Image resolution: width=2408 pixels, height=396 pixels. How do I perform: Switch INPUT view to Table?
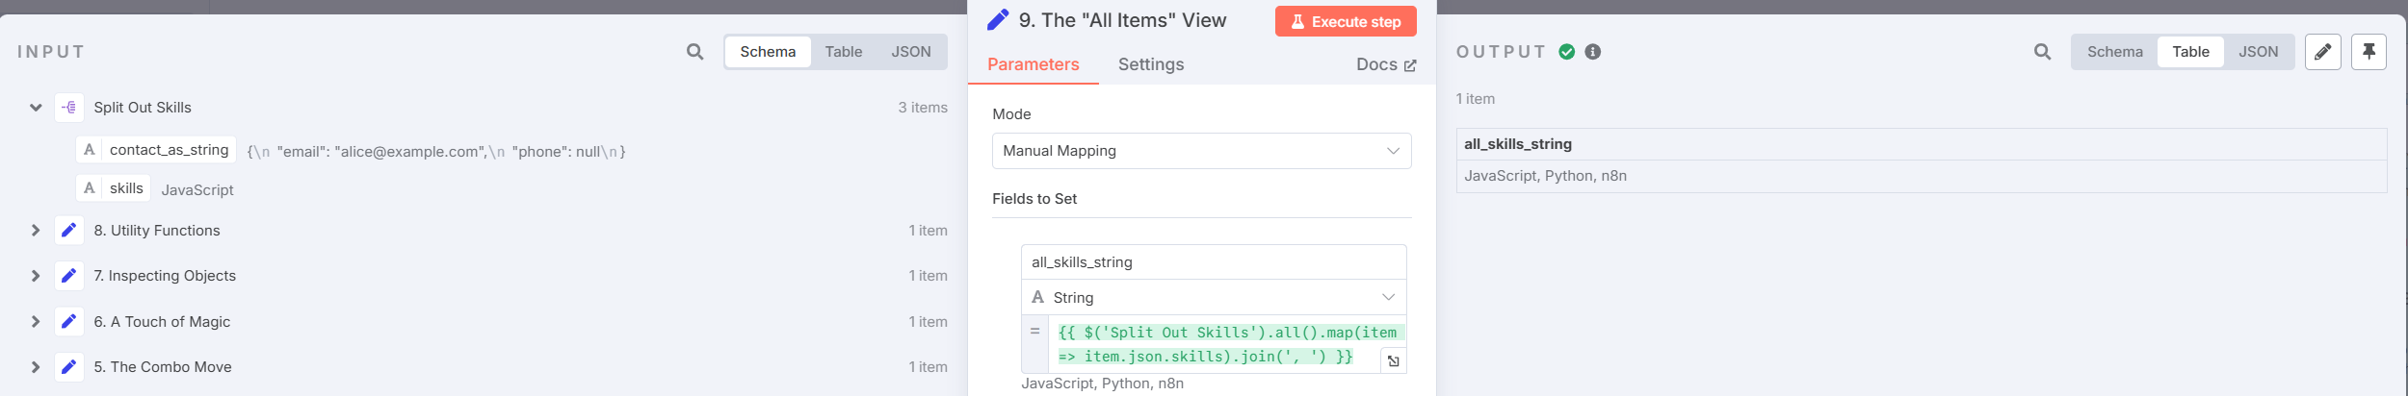pos(843,52)
